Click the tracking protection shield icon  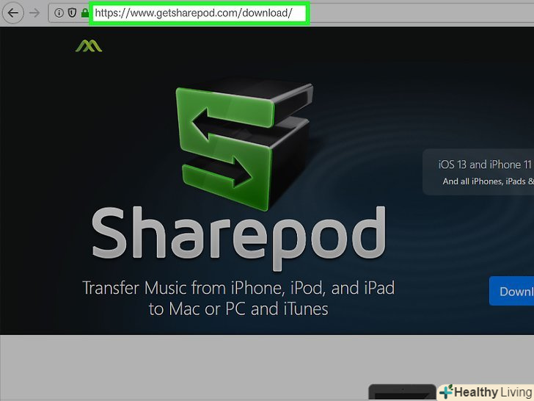pyautogui.click(x=72, y=13)
